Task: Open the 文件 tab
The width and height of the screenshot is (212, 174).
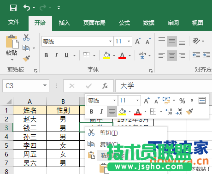Action: 14,22
